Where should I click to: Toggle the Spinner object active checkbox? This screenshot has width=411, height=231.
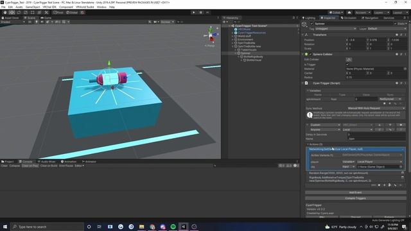(311, 24)
